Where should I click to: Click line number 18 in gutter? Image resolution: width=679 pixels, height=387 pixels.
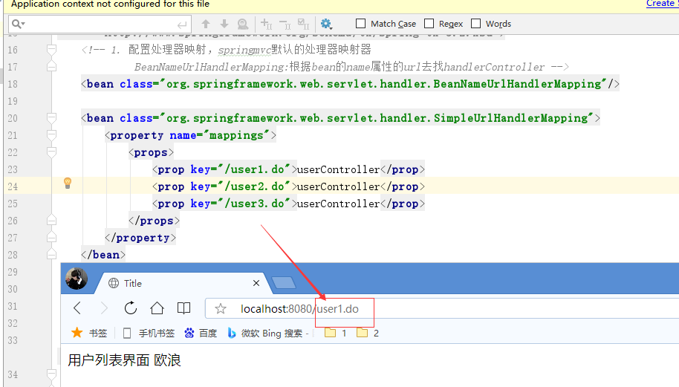[13, 84]
